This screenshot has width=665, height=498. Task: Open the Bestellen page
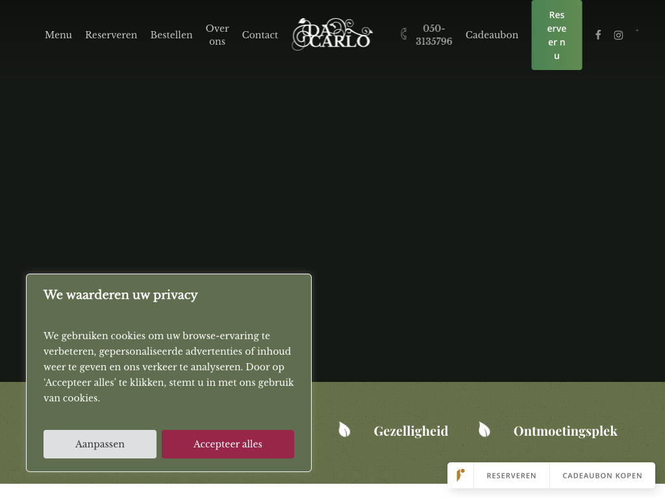[x=171, y=35]
